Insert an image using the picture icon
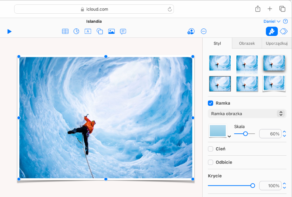Image resolution: width=292 pixels, height=197 pixels. pyautogui.click(x=112, y=32)
